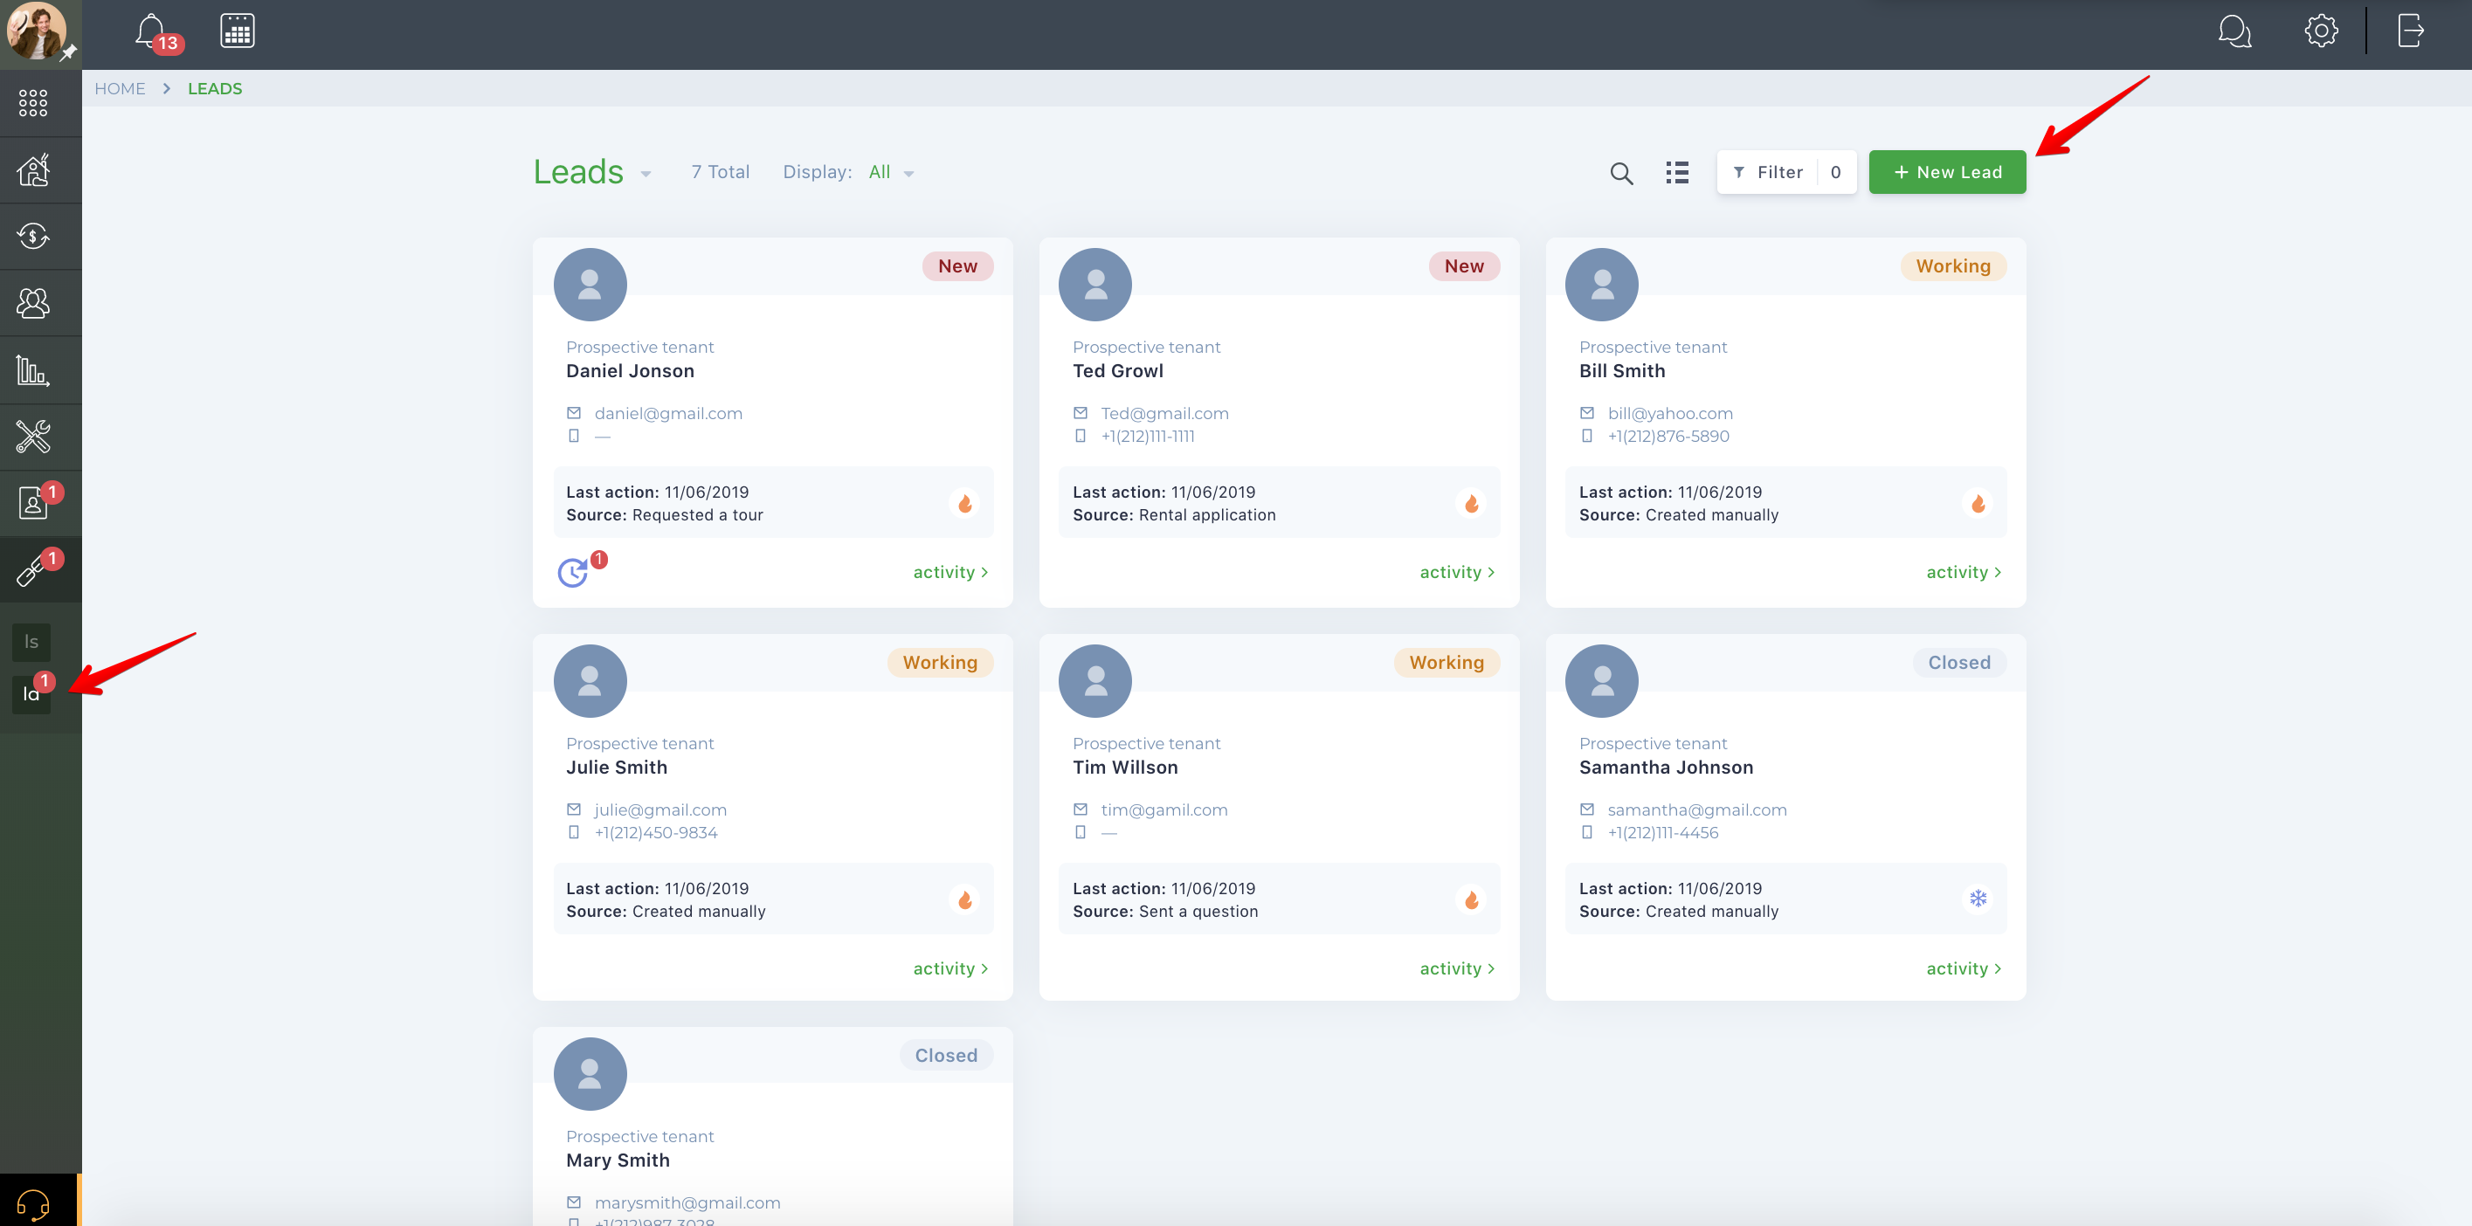2472x1226 pixels.
Task: Click Samantha Johnson avatar thumbnail
Action: tap(1602, 681)
